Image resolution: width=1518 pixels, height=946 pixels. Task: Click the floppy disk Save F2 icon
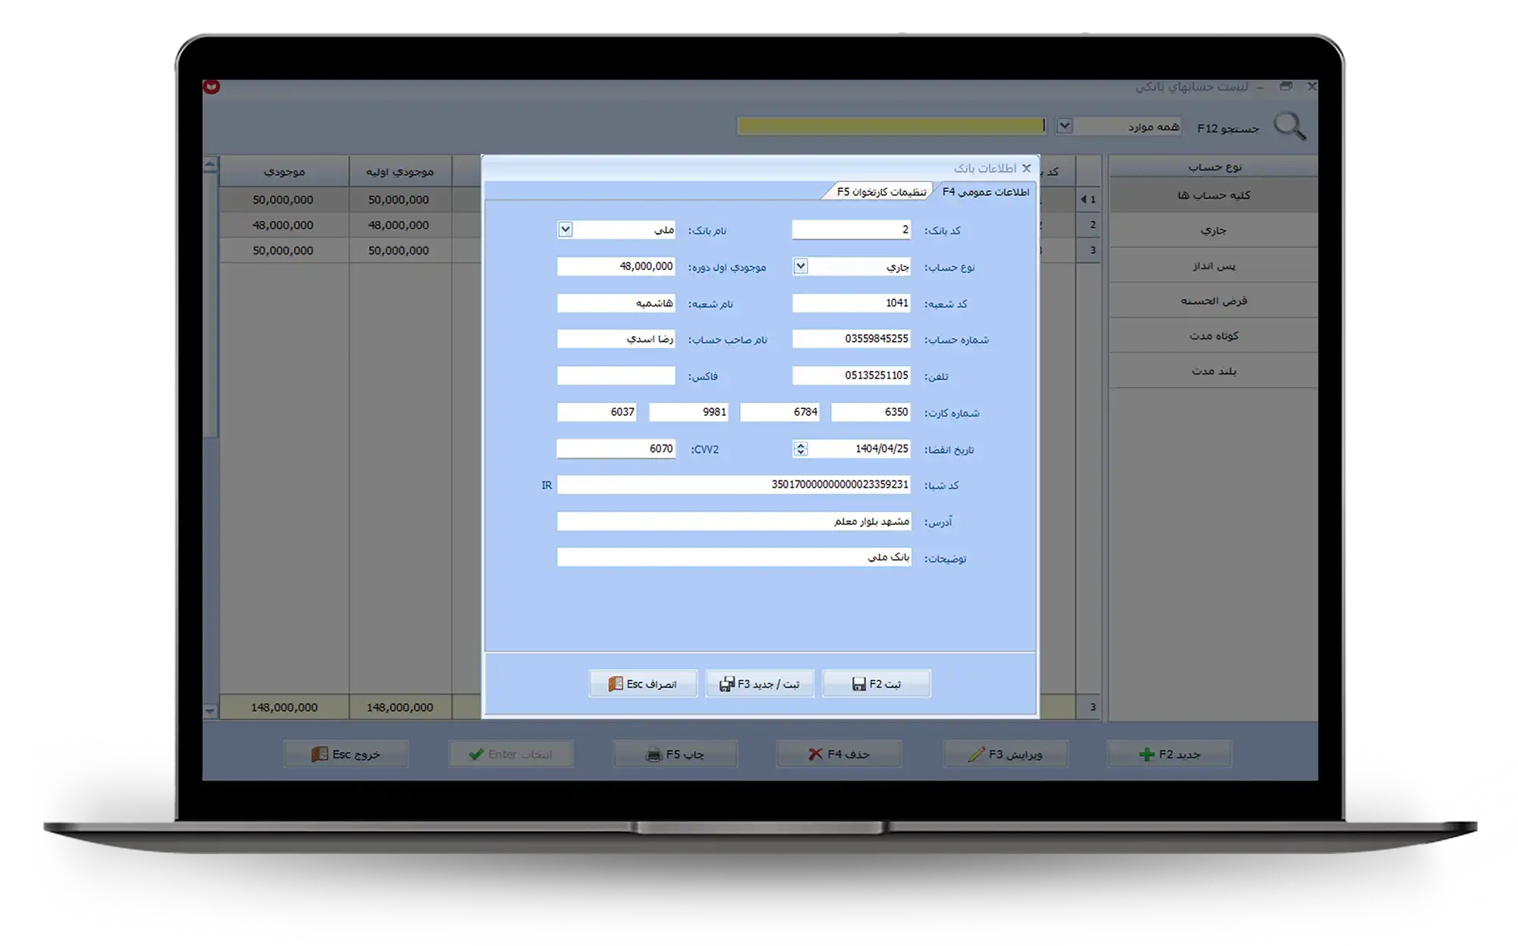click(858, 684)
